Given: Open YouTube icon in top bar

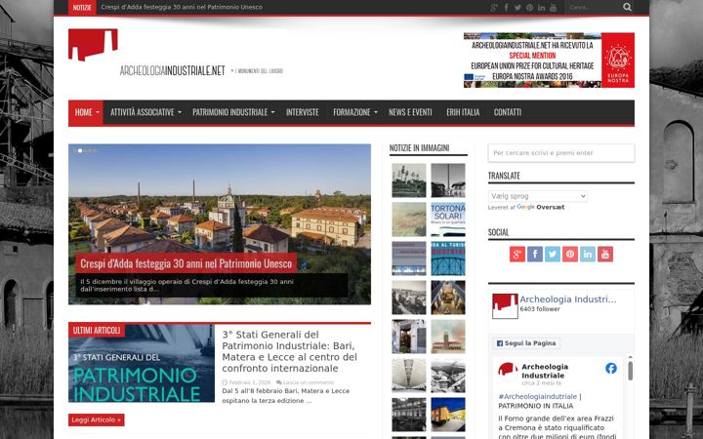Looking at the screenshot, I should click(x=554, y=7).
